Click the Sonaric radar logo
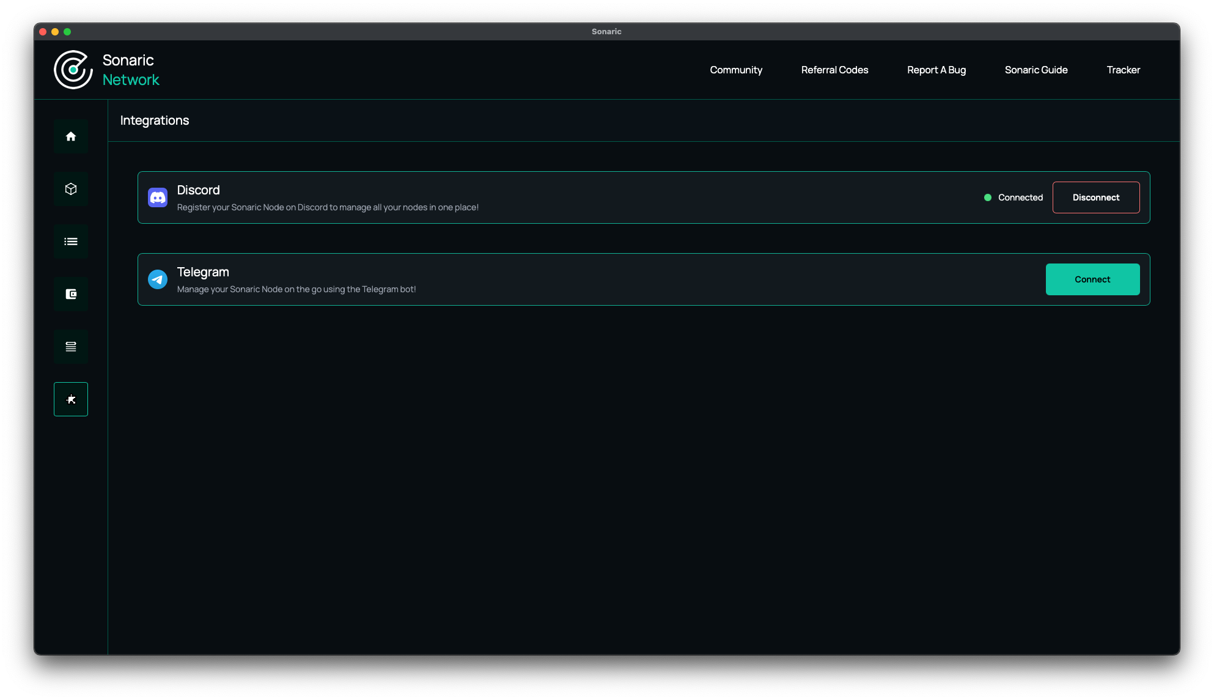Image resolution: width=1214 pixels, height=700 pixels. [x=73, y=70]
